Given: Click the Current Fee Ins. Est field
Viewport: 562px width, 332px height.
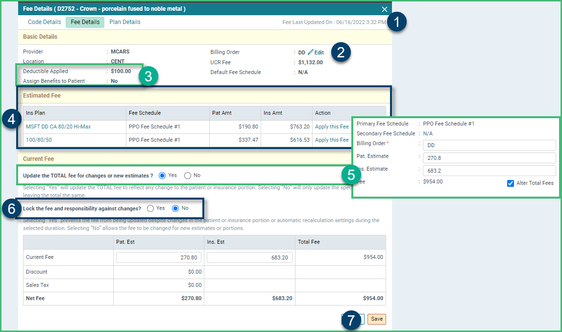Looking at the screenshot, I should (249, 257).
